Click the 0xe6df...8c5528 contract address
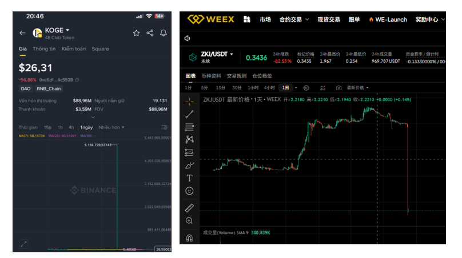462x258 pixels. [x=56, y=80]
